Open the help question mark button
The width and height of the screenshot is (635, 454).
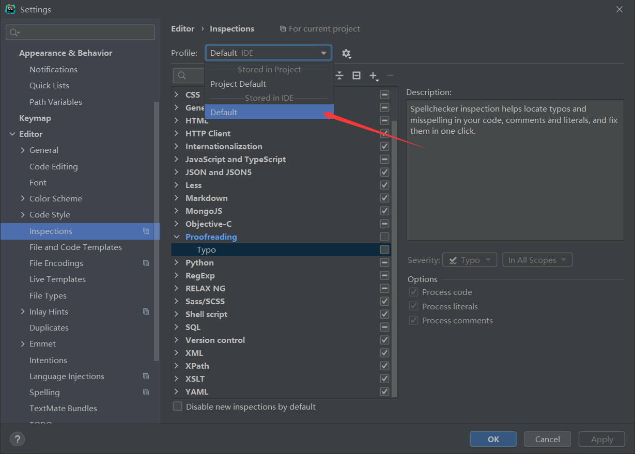(x=17, y=439)
